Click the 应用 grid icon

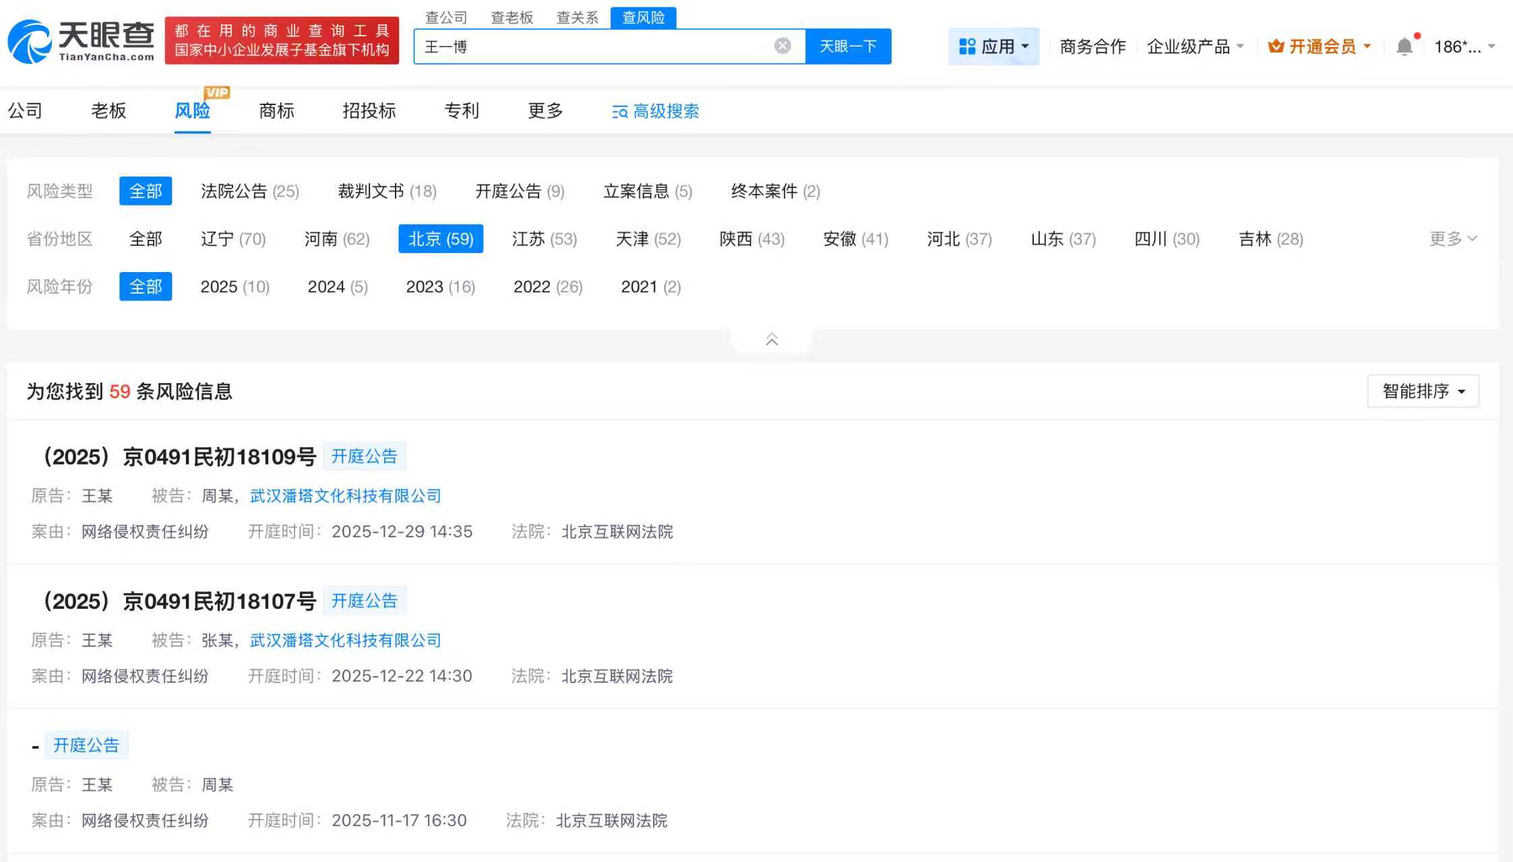click(x=968, y=46)
